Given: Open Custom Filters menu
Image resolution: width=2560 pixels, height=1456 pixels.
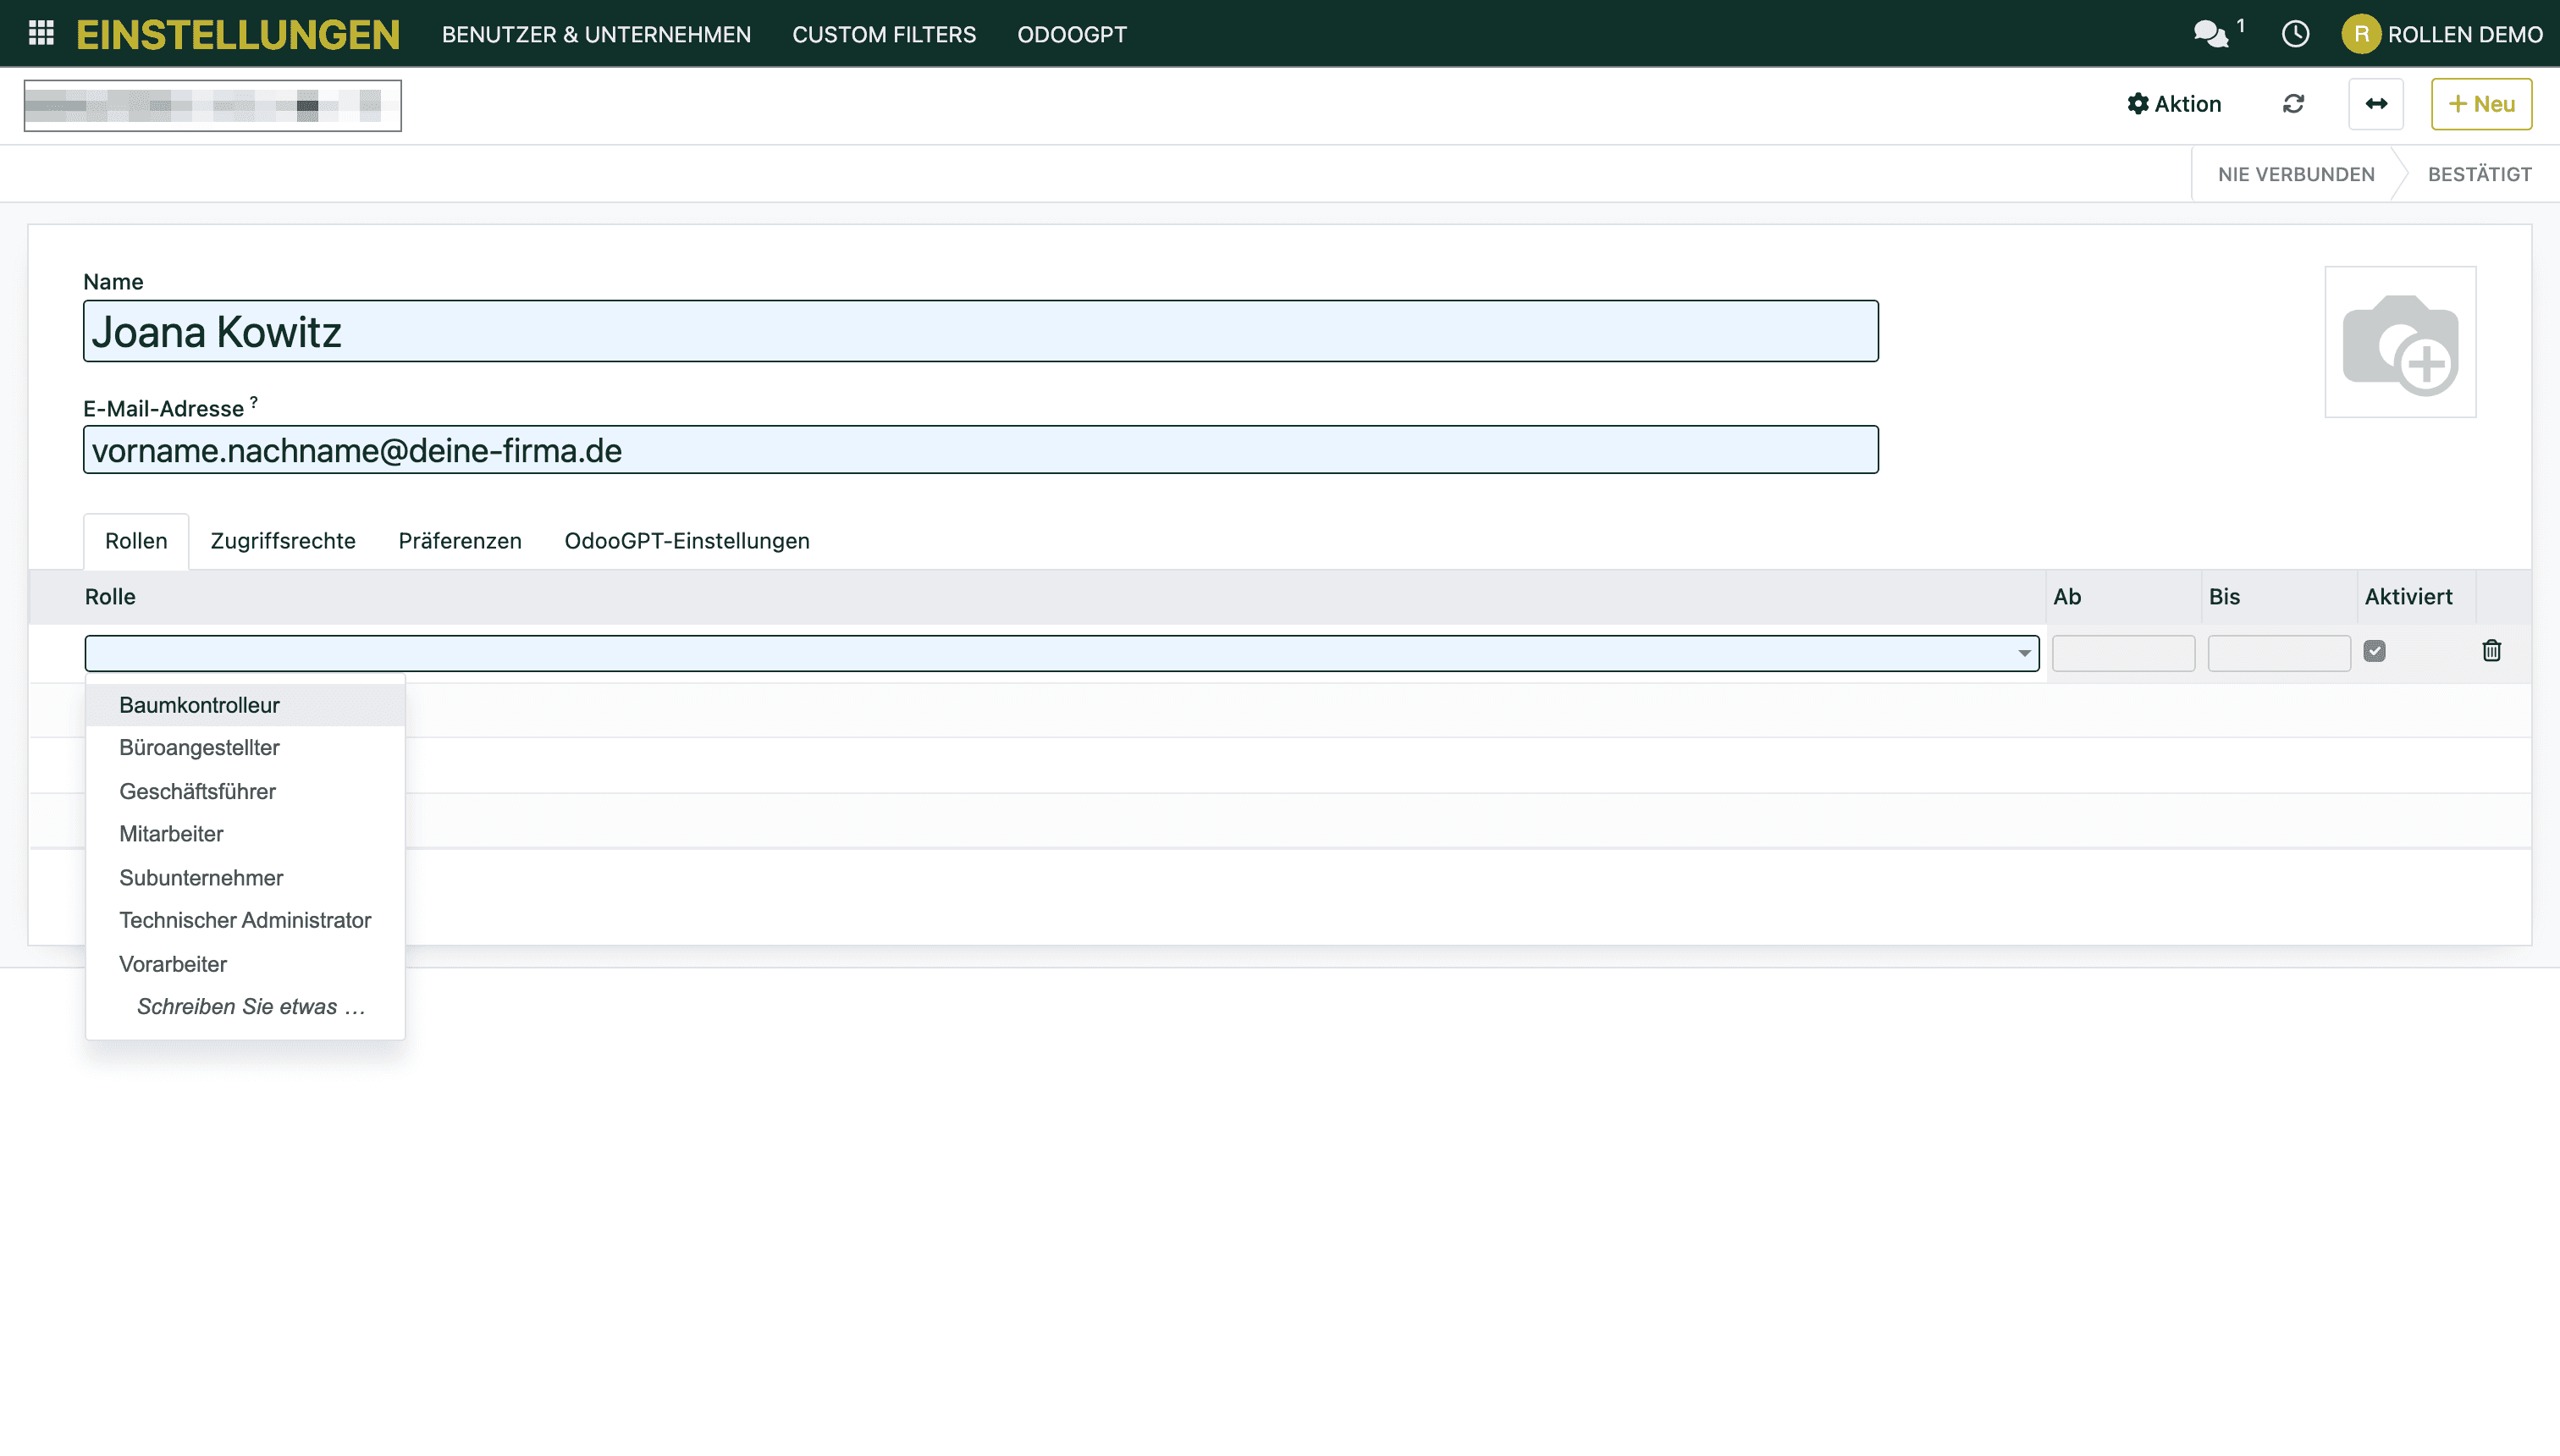Looking at the screenshot, I should point(884,34).
